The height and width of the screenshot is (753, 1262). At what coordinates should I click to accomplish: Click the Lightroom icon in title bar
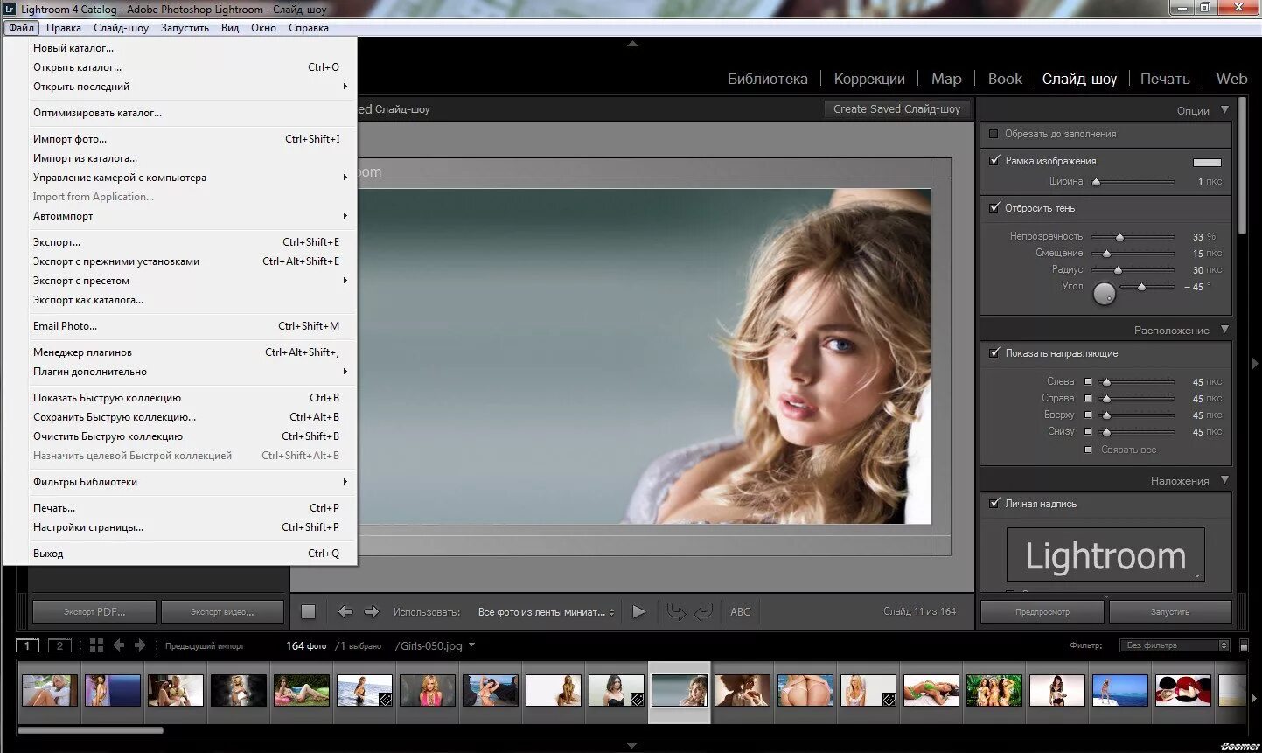tap(10, 10)
